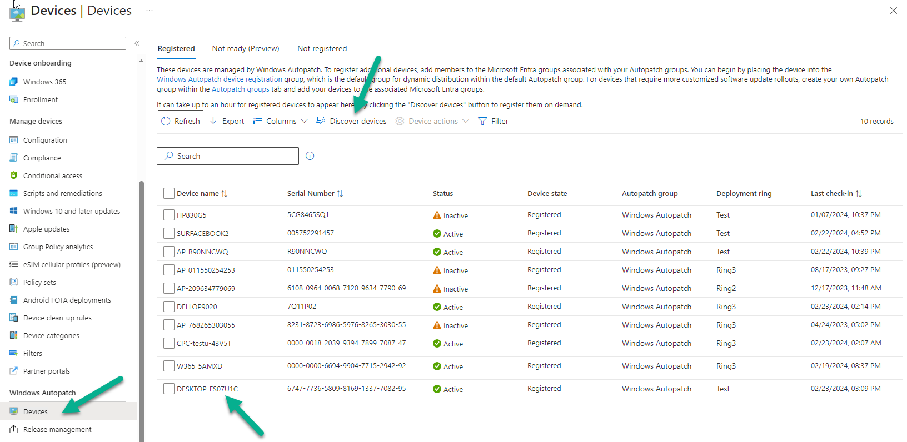Open Policy sets in sidebar
This screenshot has width=907, height=442.
point(39,282)
